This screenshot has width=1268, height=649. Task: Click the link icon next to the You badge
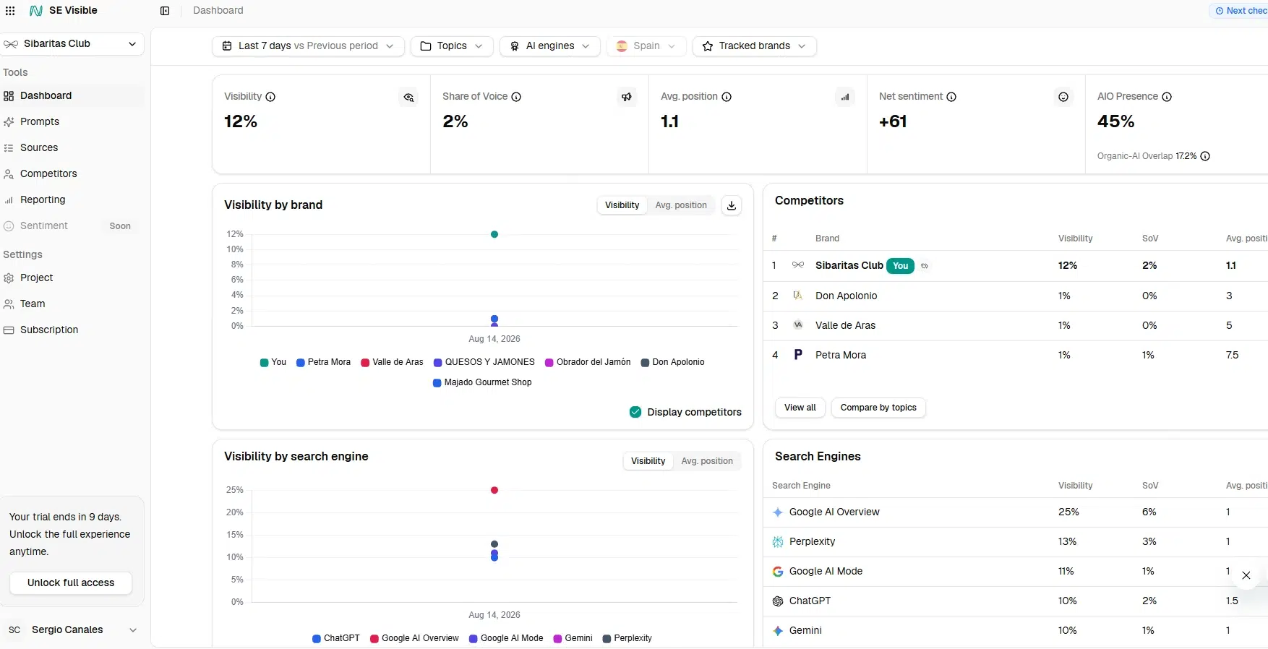point(925,266)
